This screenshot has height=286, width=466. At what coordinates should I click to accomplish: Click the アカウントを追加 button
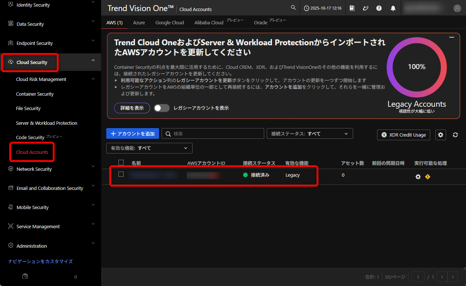tap(132, 134)
